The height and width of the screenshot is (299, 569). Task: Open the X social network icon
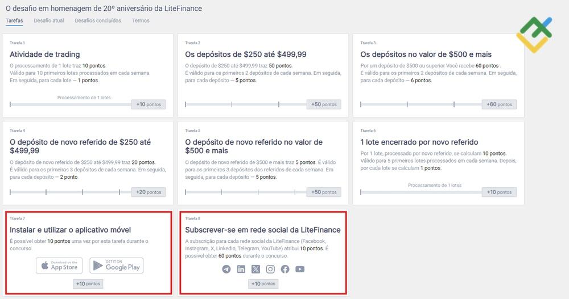[256, 269]
